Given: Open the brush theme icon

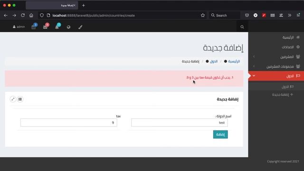Looking at the screenshot, I should [80, 27].
